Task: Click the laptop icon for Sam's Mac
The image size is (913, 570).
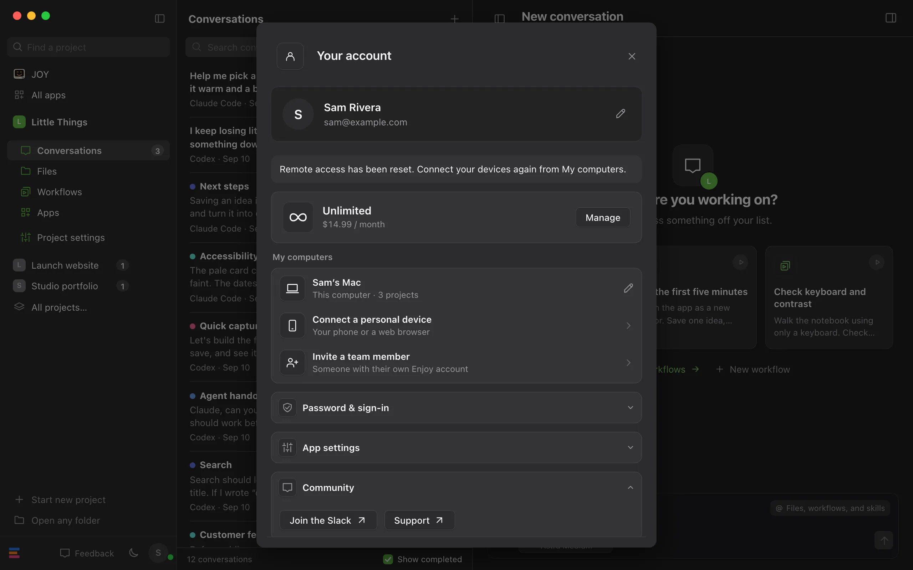Action: click(292, 289)
